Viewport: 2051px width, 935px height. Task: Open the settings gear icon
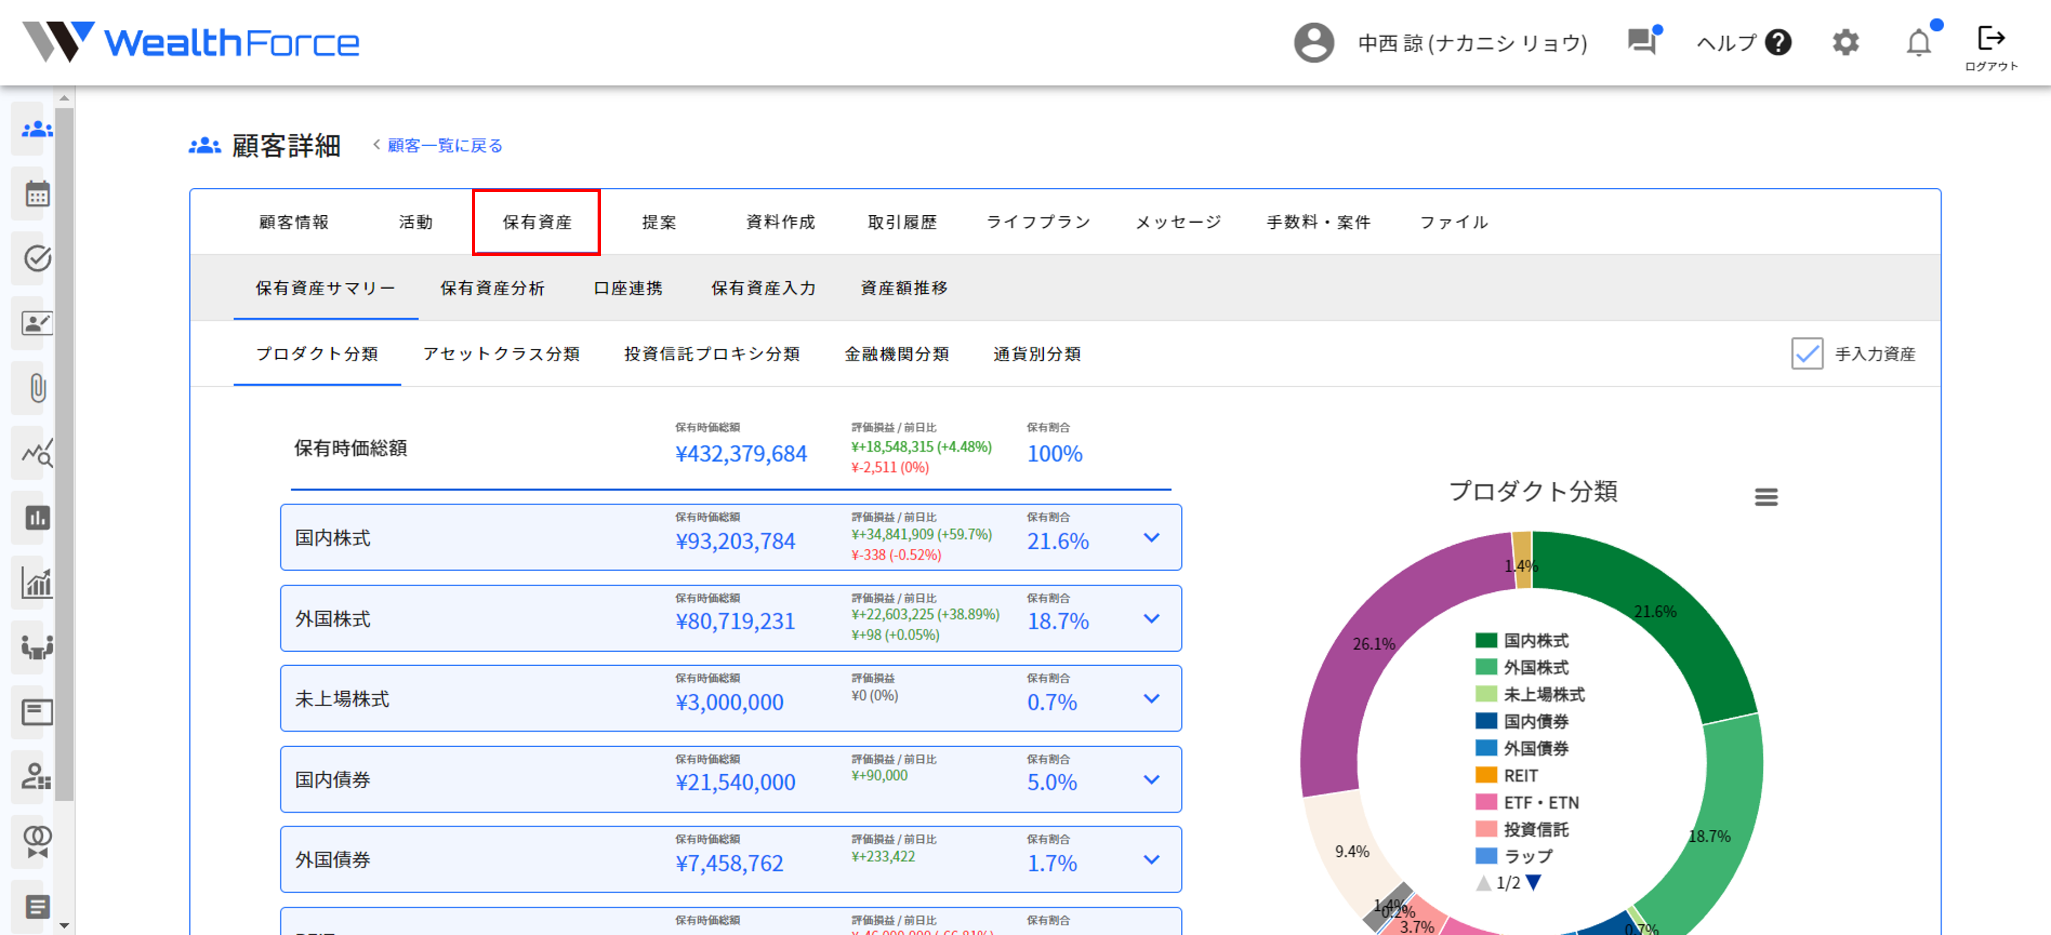tap(1845, 42)
